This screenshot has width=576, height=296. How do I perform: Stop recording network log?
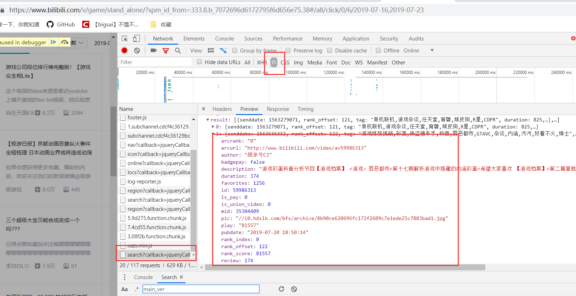click(125, 51)
